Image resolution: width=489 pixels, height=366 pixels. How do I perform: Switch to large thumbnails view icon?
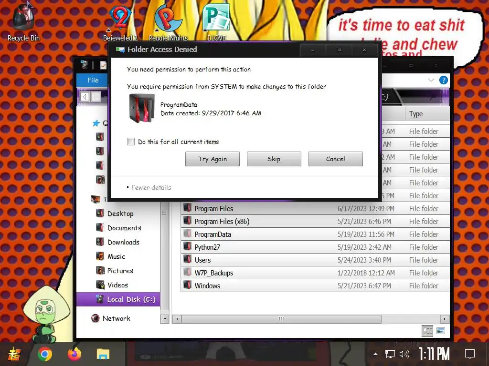(x=441, y=331)
